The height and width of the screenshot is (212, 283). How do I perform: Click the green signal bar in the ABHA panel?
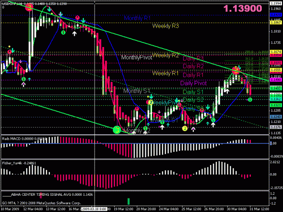click(129, 201)
